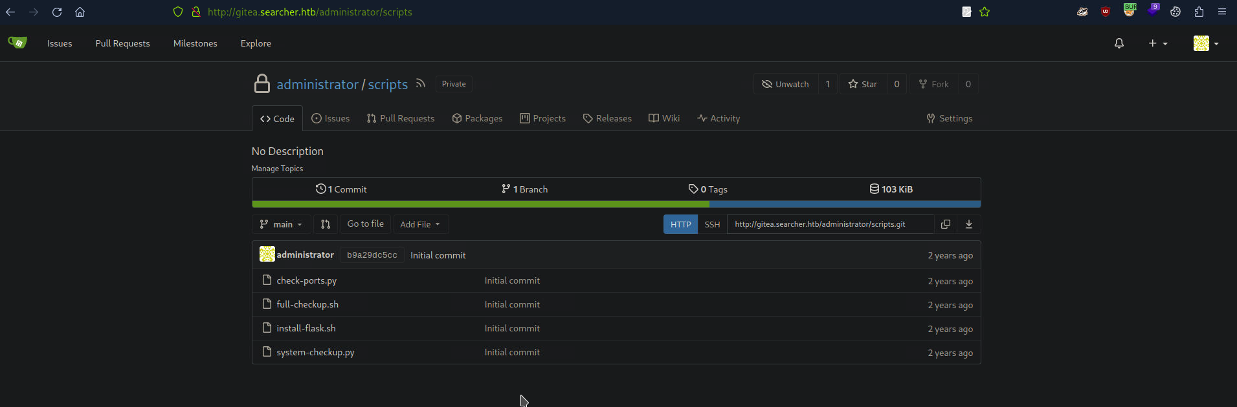Click Manage Topics link
The width and height of the screenshot is (1237, 407).
tap(277, 169)
